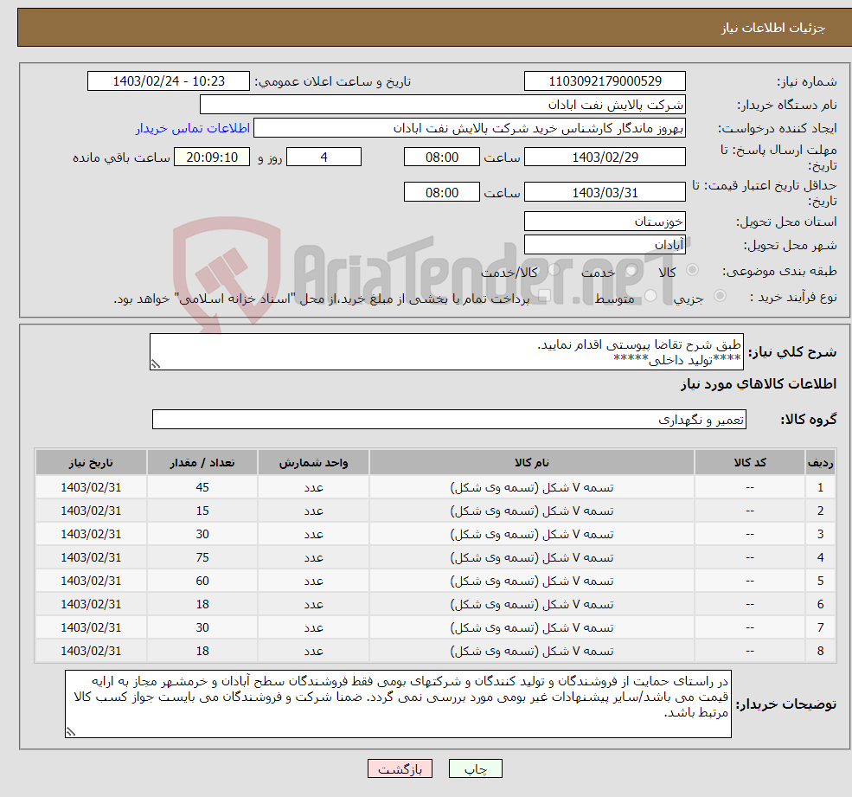Viewport: 852px width, 797px height.
Task: Click the city field آبادان
Action: [605, 245]
